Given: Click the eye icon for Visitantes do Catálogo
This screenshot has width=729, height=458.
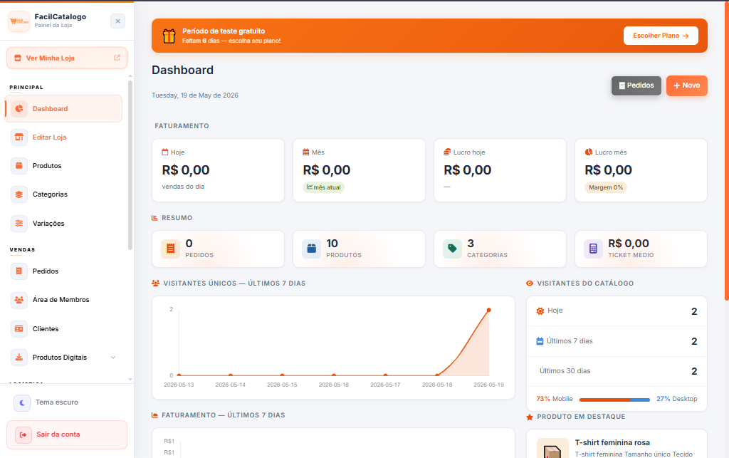Looking at the screenshot, I should pyautogui.click(x=530, y=283).
